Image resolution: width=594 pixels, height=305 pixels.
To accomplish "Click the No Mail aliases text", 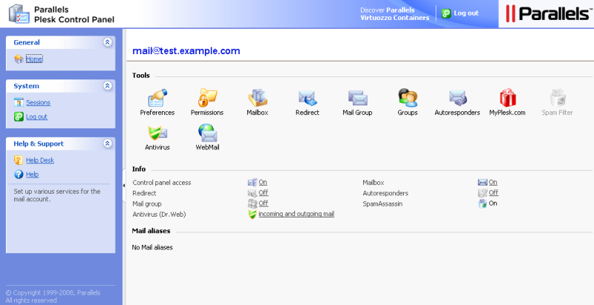I will click(x=152, y=247).
